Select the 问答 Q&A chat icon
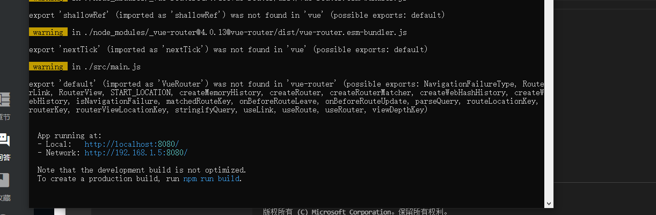656x215 pixels. coord(4,140)
